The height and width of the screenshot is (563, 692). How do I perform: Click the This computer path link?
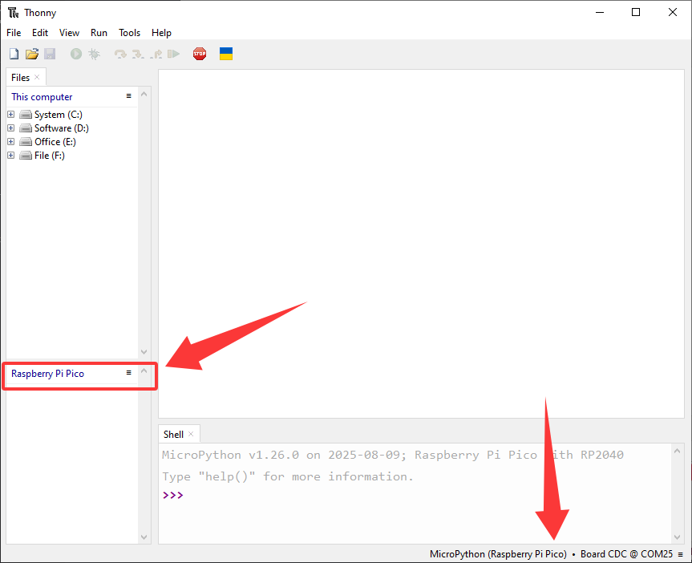(42, 97)
